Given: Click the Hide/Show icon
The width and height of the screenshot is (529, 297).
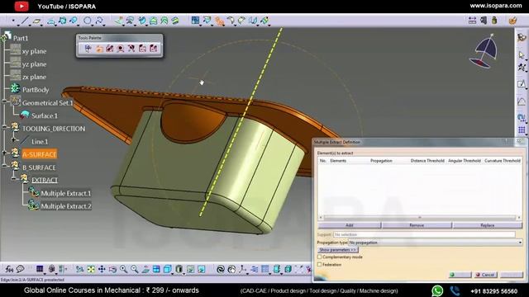Looking at the screenshot, I should (x=191, y=269).
